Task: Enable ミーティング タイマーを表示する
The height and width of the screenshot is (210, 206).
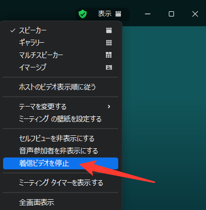Action: click(60, 183)
